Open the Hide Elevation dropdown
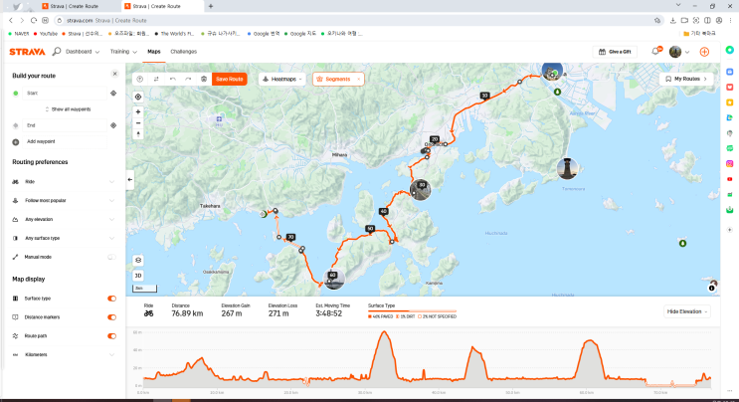This screenshot has width=739, height=402. point(687,311)
